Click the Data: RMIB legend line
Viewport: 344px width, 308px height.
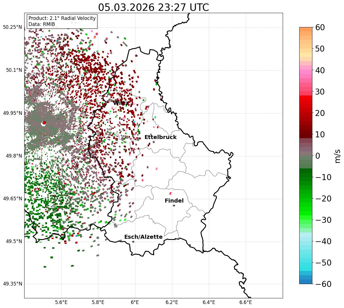pos(42,25)
